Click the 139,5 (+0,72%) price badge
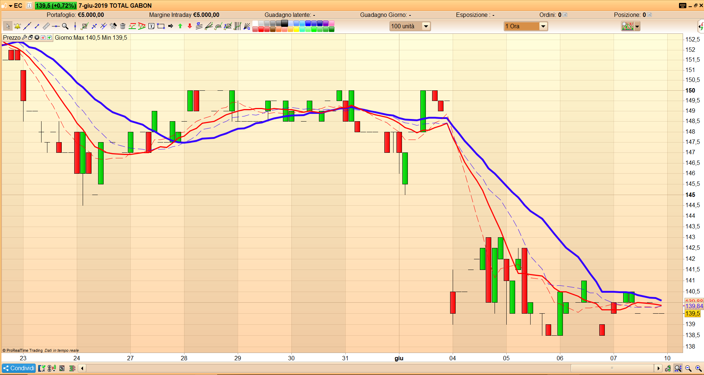704x375 pixels. [x=56, y=6]
